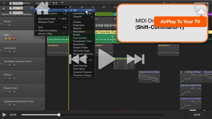Solo the Japanese Shakuhachi Flute track

point(9,105)
